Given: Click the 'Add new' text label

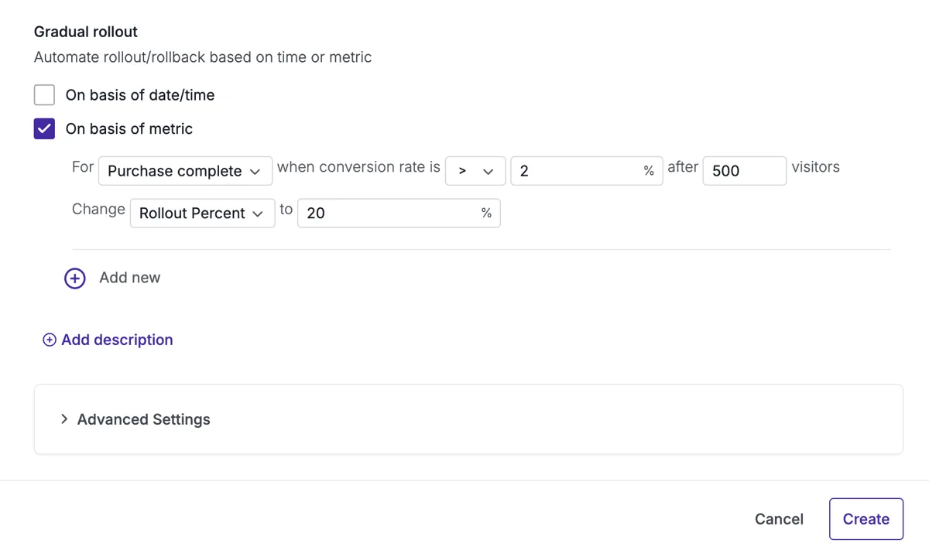Looking at the screenshot, I should coord(130,278).
